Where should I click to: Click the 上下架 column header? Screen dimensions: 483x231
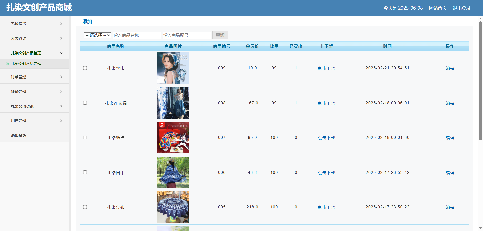(327, 46)
